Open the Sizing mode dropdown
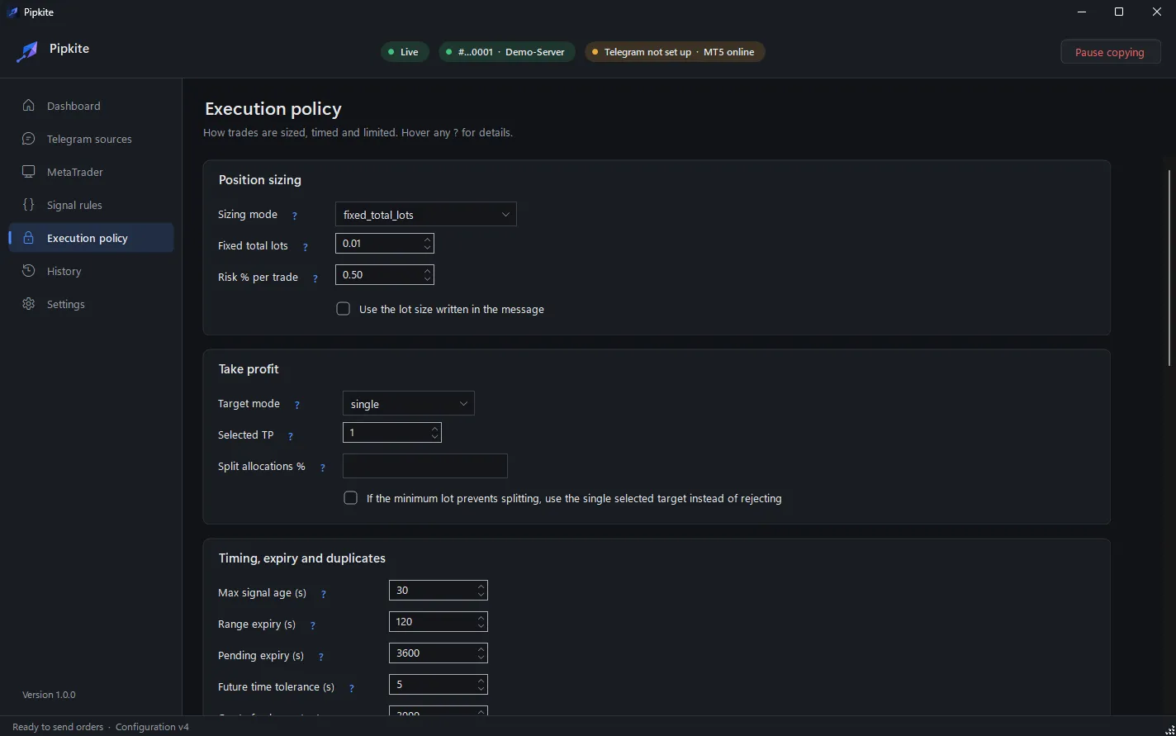Screen dimensions: 1176x736 click(x=426, y=215)
